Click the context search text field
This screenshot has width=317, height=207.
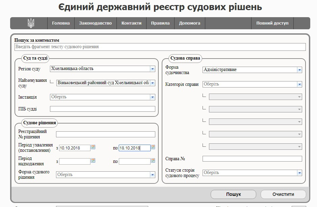160,47
